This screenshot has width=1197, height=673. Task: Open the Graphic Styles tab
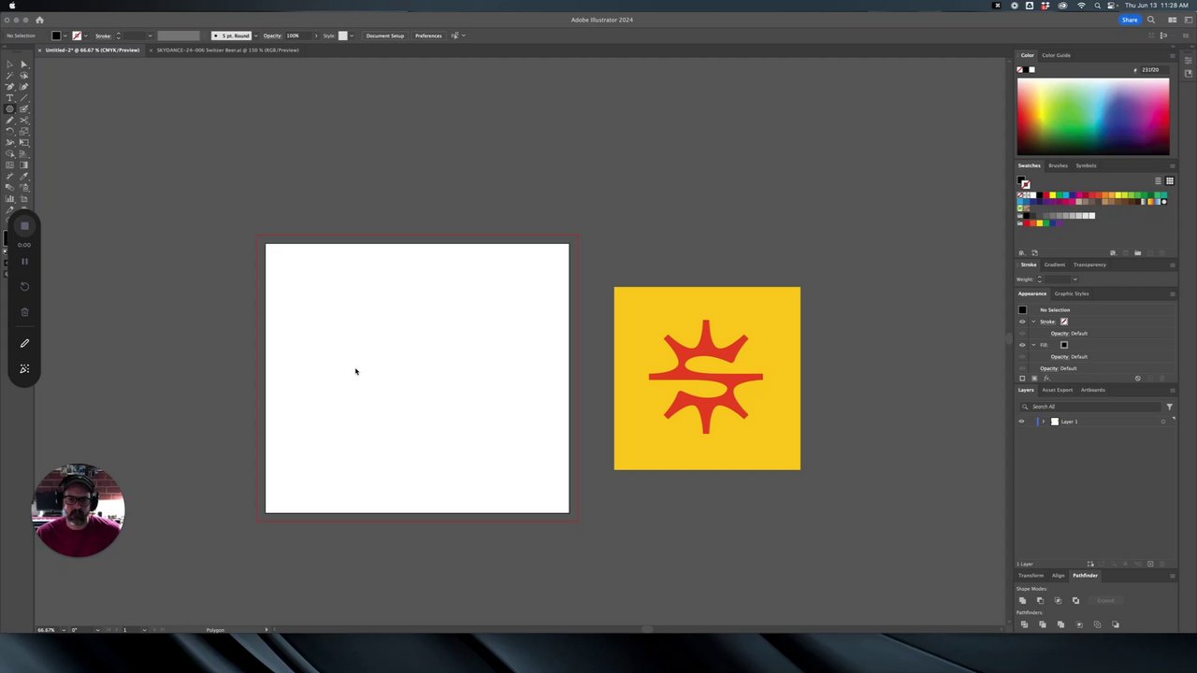pyautogui.click(x=1072, y=294)
